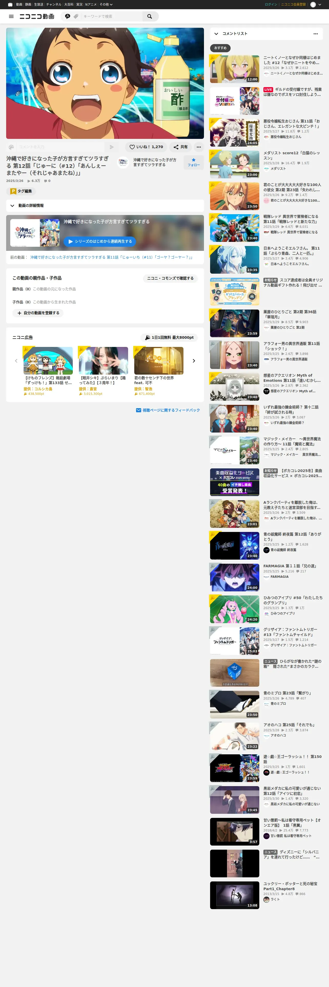Open 生放送 in top navigation
The width and height of the screenshot is (329, 987).
click(x=39, y=5)
